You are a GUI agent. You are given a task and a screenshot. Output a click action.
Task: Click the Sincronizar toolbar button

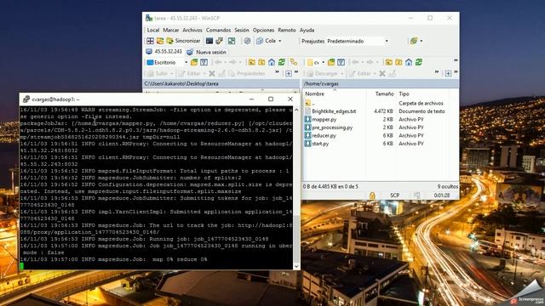[184, 41]
